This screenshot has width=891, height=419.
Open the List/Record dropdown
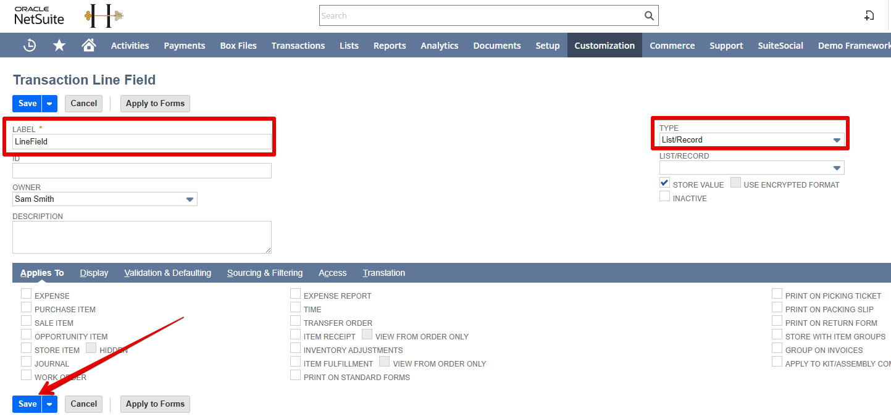click(x=837, y=168)
